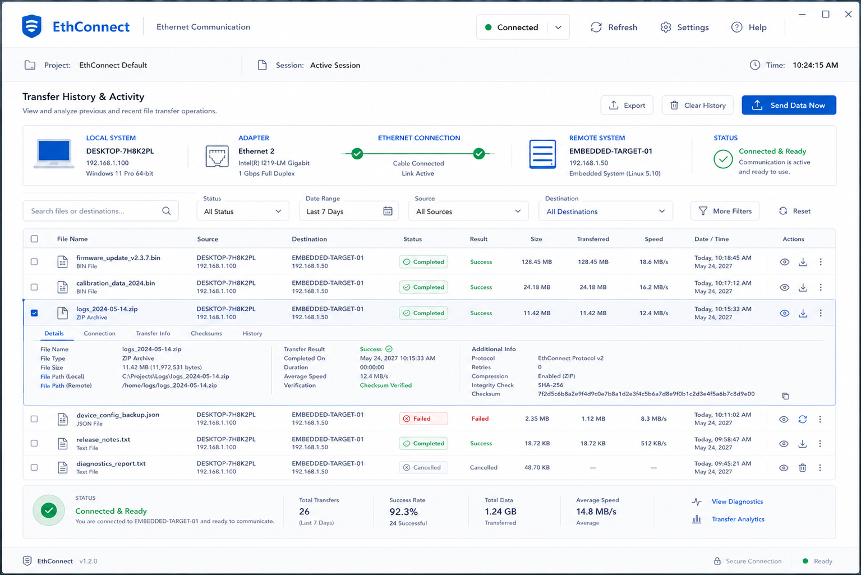Open the View Diagnostics link
Screen dimensions: 861x575
[x=737, y=502]
